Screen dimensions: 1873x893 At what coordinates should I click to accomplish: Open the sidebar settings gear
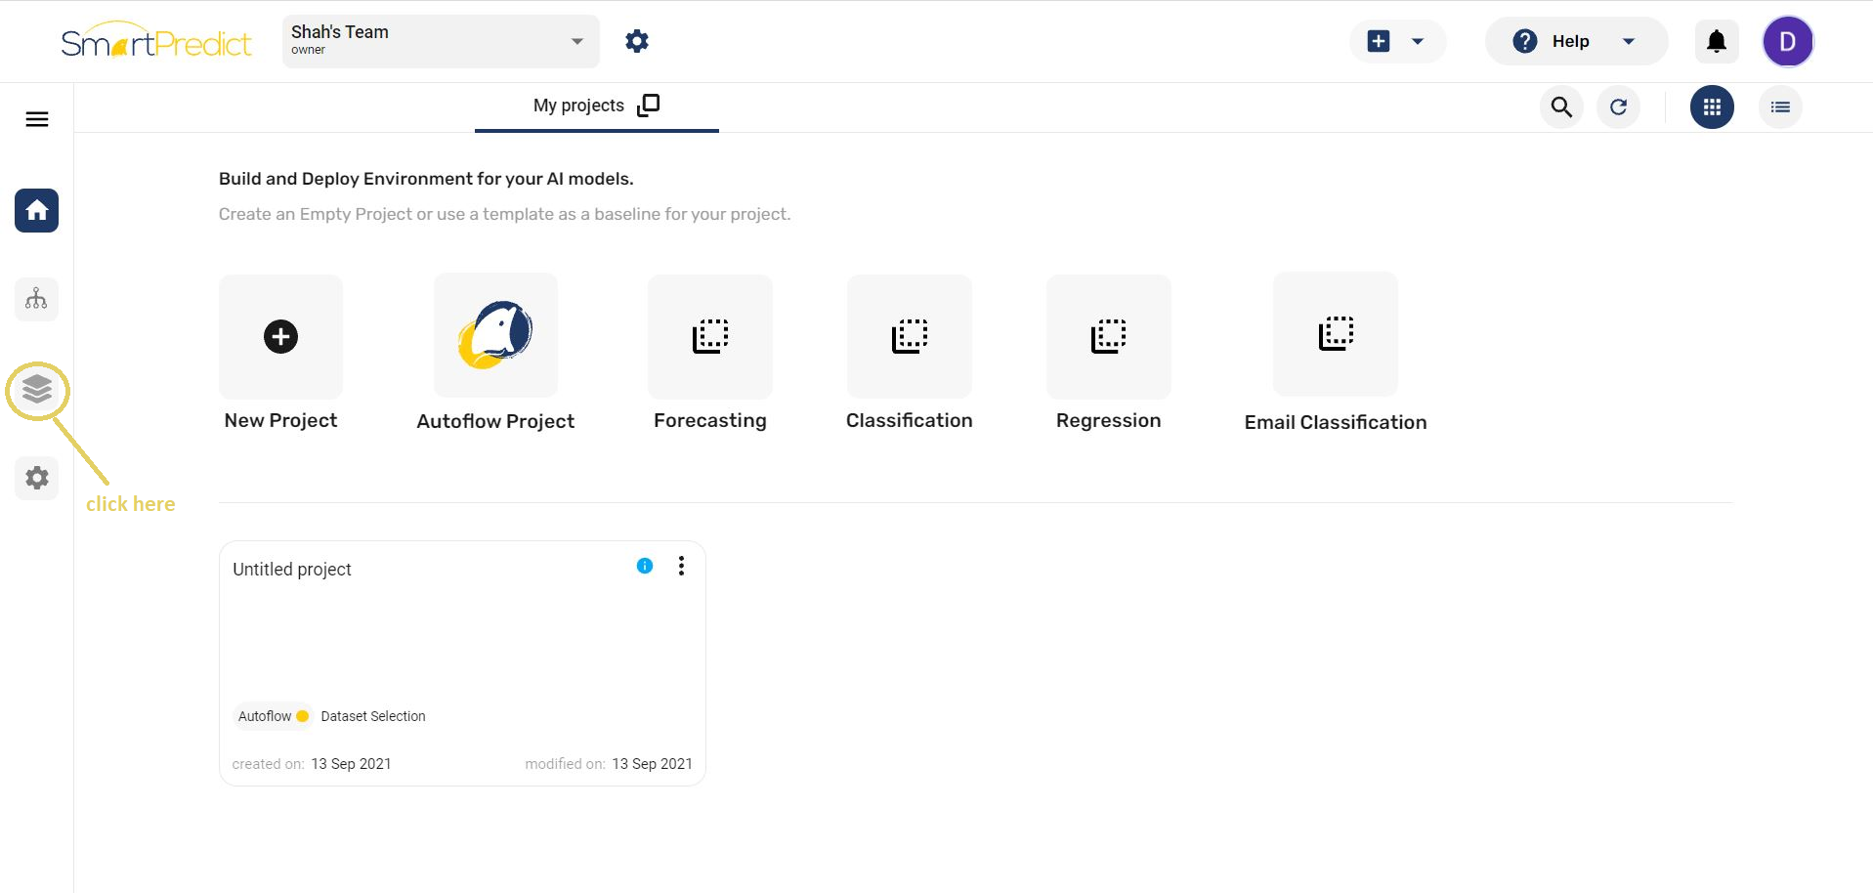pos(37,478)
